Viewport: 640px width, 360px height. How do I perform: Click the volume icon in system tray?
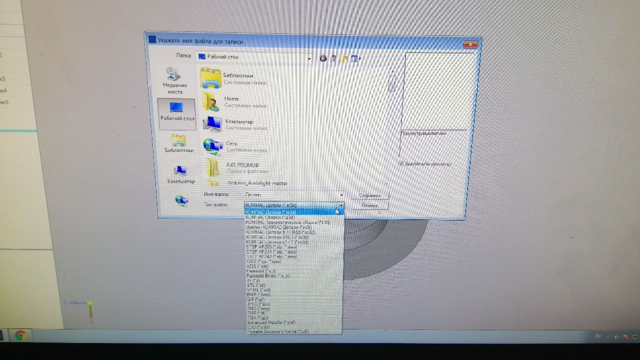617,336
